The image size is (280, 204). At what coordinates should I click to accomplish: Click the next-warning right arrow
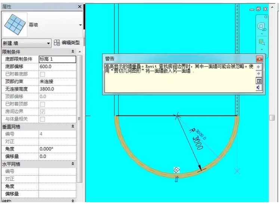point(258,74)
